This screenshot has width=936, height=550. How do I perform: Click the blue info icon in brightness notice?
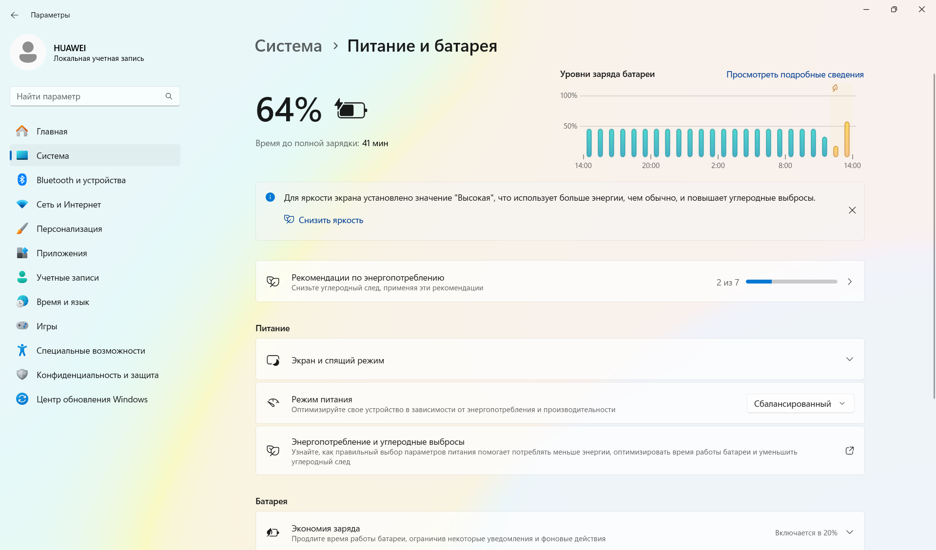coord(270,197)
